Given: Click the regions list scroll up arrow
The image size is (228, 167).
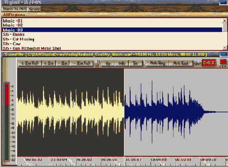Looking at the screenshot, I should pyautogui.click(x=224, y=21).
